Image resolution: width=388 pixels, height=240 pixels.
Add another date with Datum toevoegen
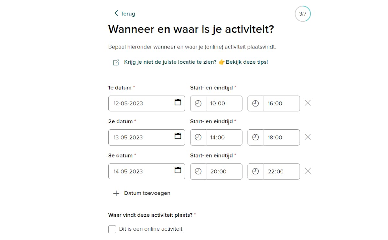click(142, 193)
